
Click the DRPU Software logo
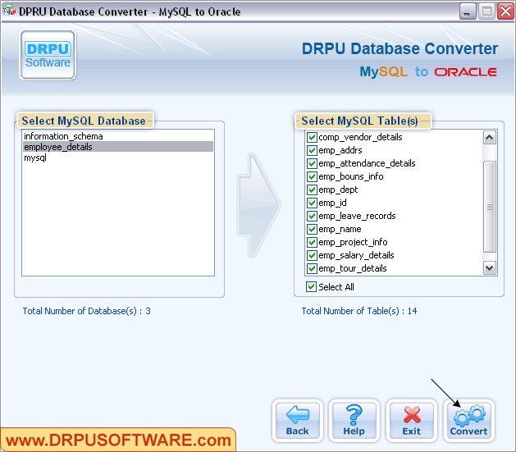click(x=48, y=55)
